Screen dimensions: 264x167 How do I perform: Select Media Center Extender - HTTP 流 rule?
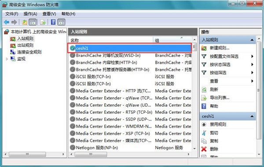pyautogui.click(x=113, y=91)
